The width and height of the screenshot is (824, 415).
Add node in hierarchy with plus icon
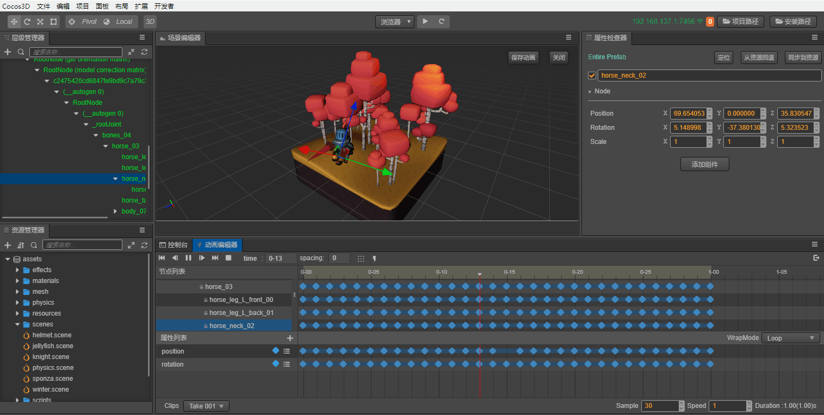(8, 52)
